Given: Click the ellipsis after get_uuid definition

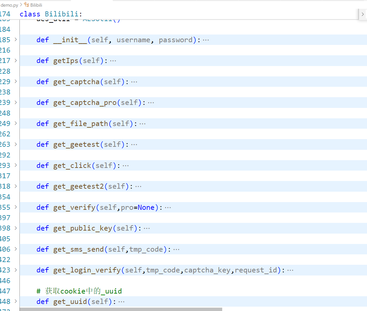Looking at the screenshot, I should click(x=121, y=302).
